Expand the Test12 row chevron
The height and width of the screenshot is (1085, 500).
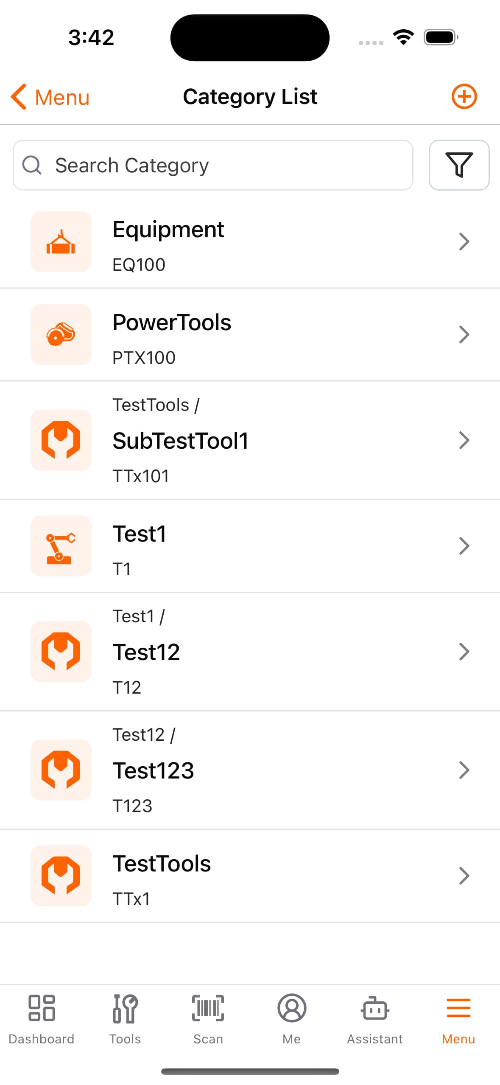point(464,652)
